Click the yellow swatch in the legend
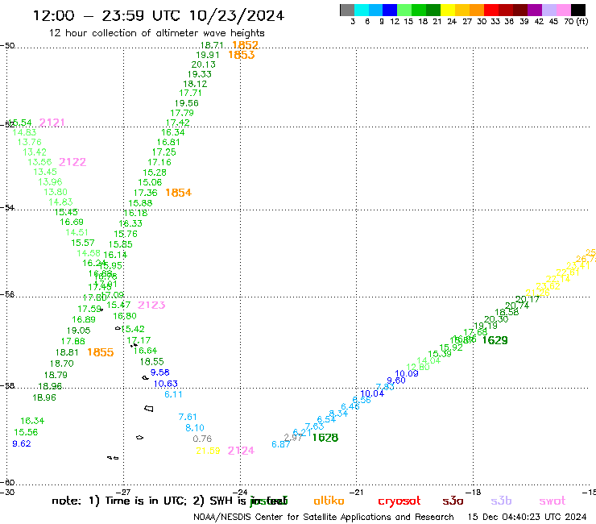 click(447, 10)
